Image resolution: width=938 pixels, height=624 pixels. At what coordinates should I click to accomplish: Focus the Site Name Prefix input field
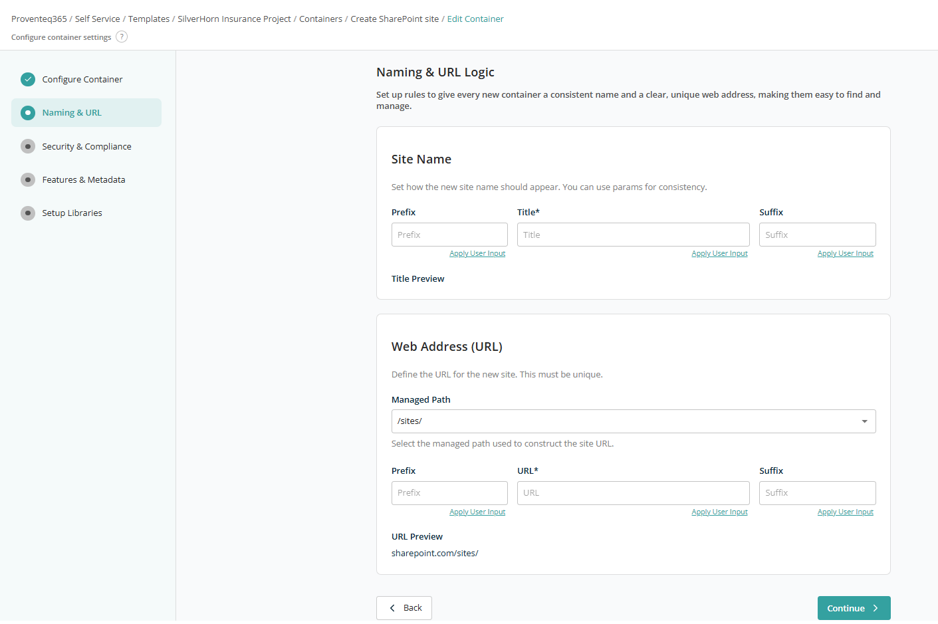point(449,235)
